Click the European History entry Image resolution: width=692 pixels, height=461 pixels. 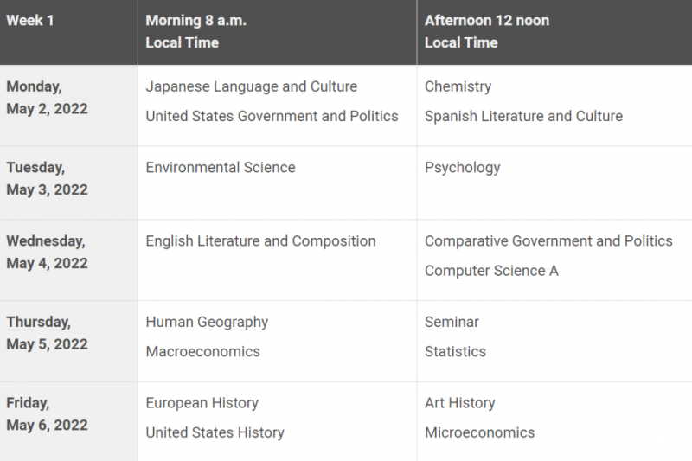click(x=202, y=403)
